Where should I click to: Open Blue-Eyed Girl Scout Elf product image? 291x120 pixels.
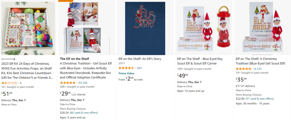(262, 28)
